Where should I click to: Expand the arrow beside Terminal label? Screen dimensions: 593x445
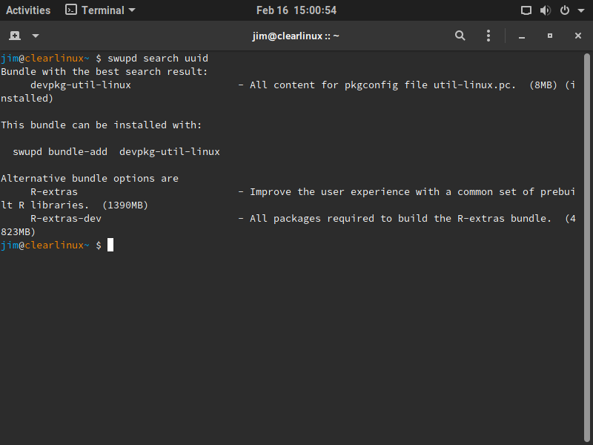[132, 10]
